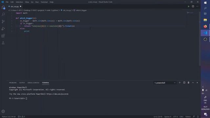The image size is (210, 118).
Task: Select the Python language mode
Action: pyautogui.click(x=188, y=117)
